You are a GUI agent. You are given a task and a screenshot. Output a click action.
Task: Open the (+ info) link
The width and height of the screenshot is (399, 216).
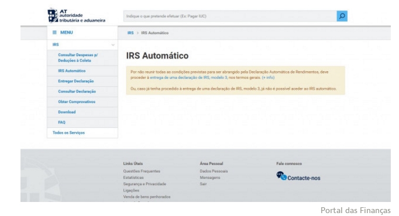click(268, 78)
